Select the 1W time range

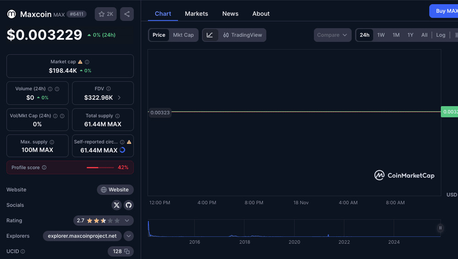[381, 35]
